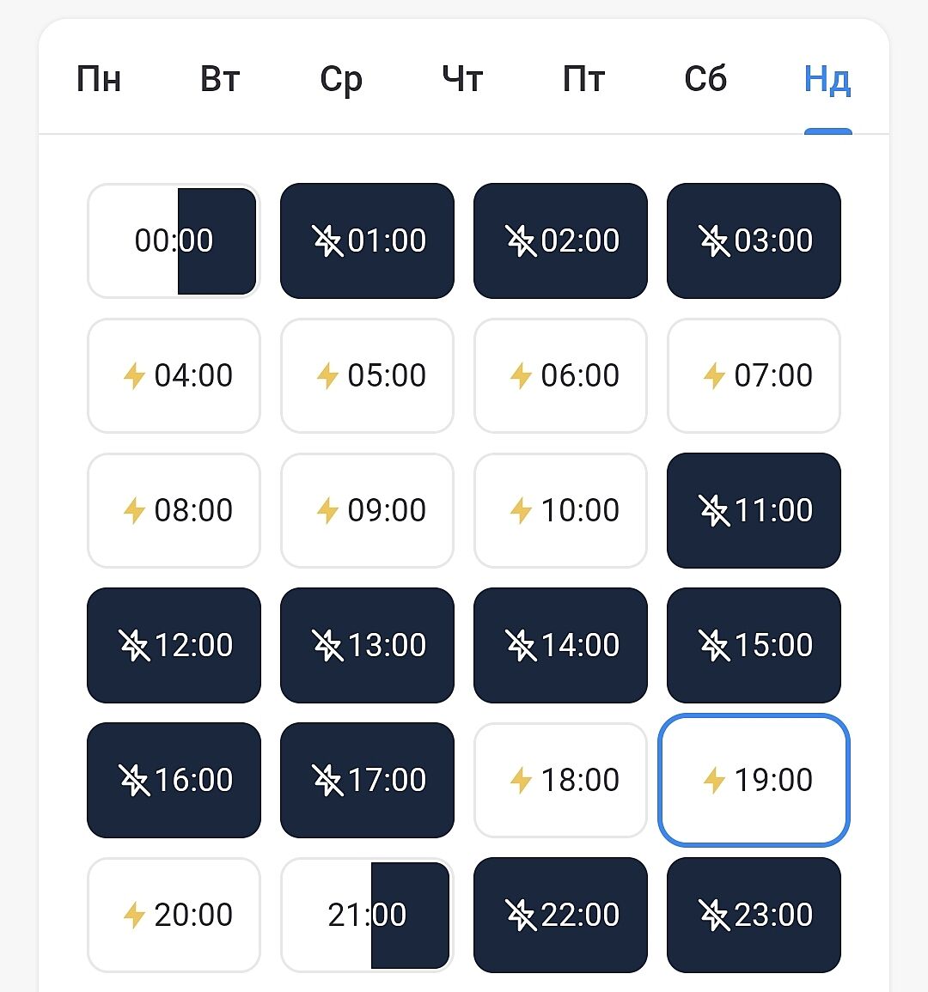
Task: Click the crossed lightning icon at 23:00
Action: [x=714, y=915]
